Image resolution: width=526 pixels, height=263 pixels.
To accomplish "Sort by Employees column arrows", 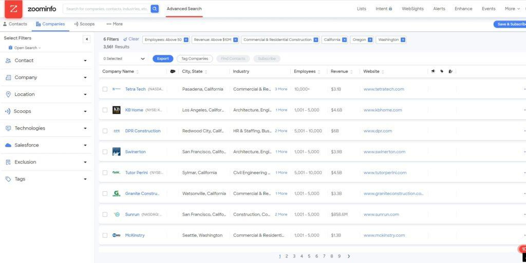I will 318,72.
